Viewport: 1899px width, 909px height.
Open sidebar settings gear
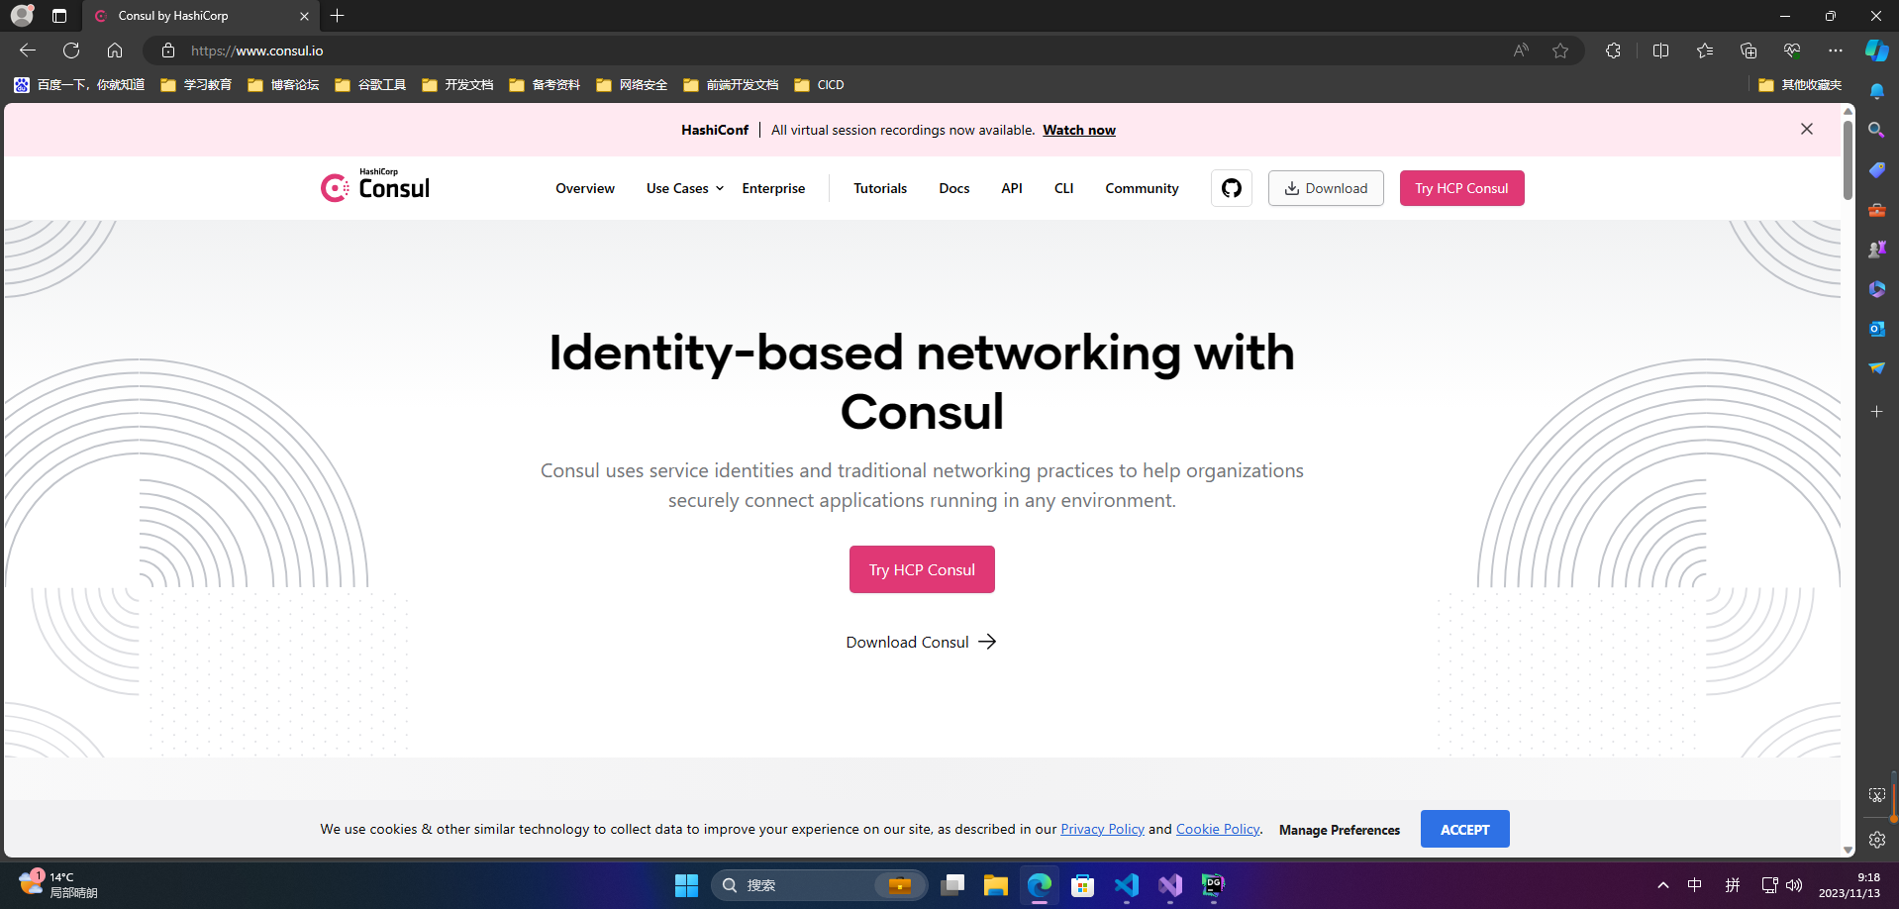click(1877, 840)
